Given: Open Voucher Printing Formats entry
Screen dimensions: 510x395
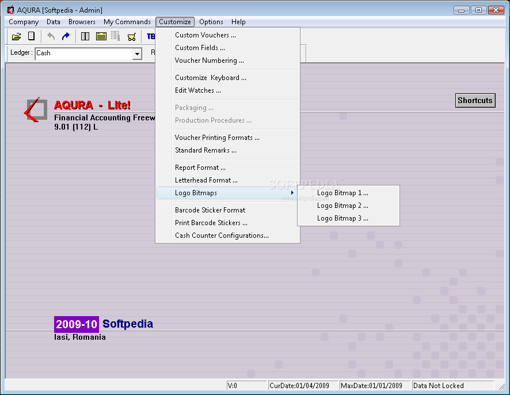Looking at the screenshot, I should pyautogui.click(x=228, y=137).
